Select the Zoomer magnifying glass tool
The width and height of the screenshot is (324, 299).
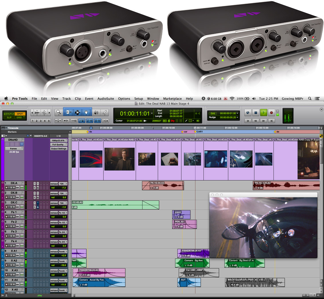[x=59, y=112]
